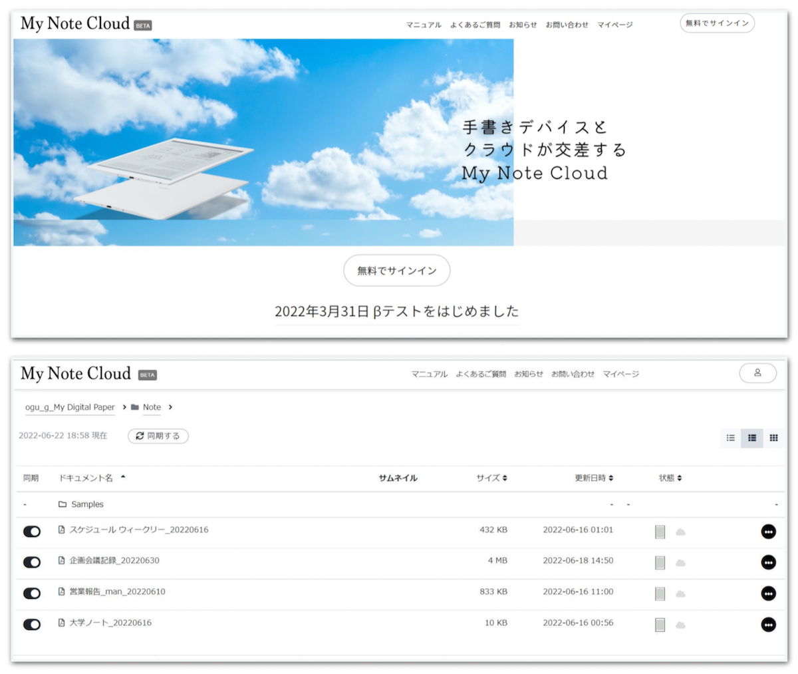Select the detailed list view icon
This screenshot has width=798, height=674.
tap(752, 438)
